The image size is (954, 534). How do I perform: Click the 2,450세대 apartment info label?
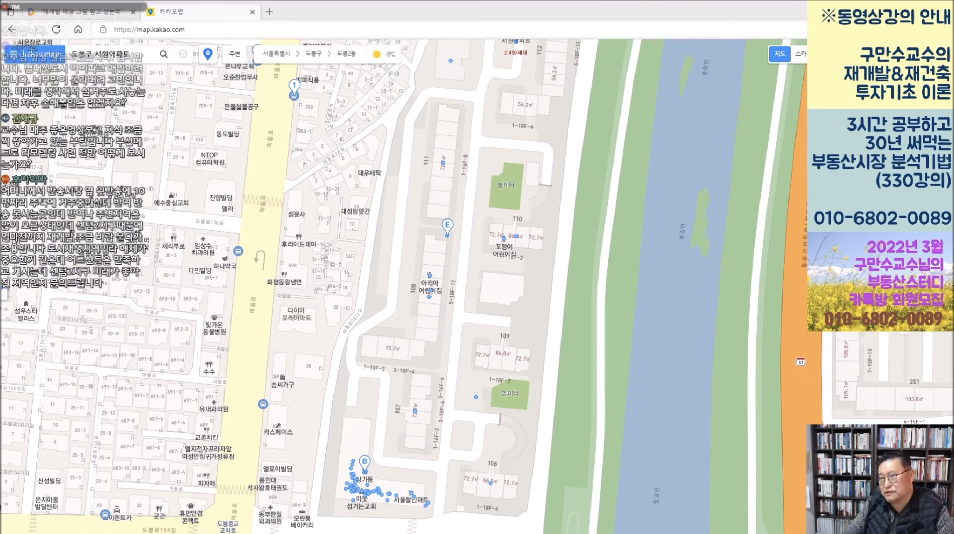click(x=515, y=53)
